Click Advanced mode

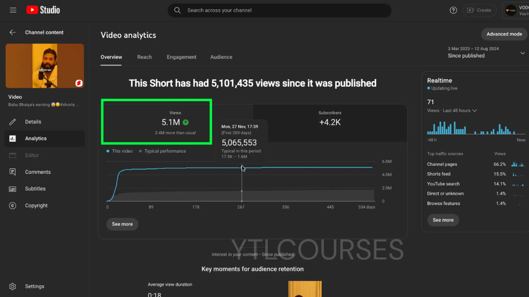(504, 34)
